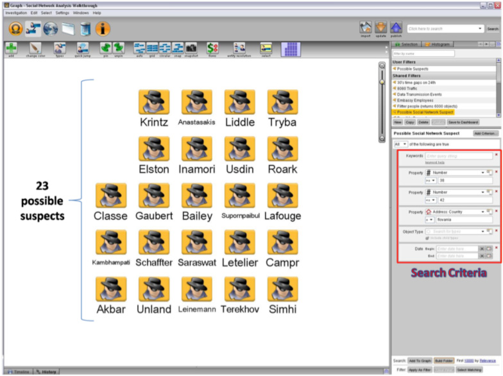Viewport: 503px width, 376px height.
Task: Expand the double-chevron panel expander by tabs
Action: pos(498,44)
